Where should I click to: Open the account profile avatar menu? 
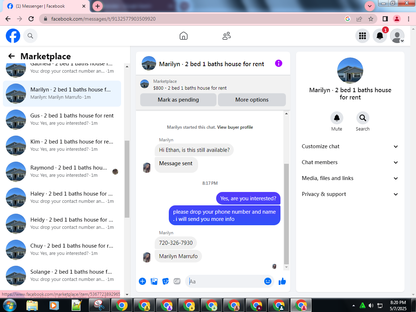[397, 36]
